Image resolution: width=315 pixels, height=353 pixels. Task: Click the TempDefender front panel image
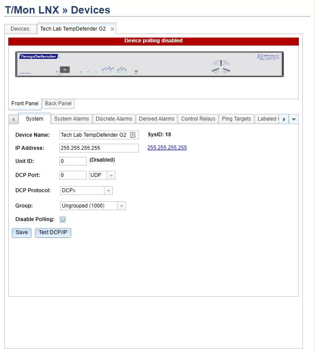(149, 64)
